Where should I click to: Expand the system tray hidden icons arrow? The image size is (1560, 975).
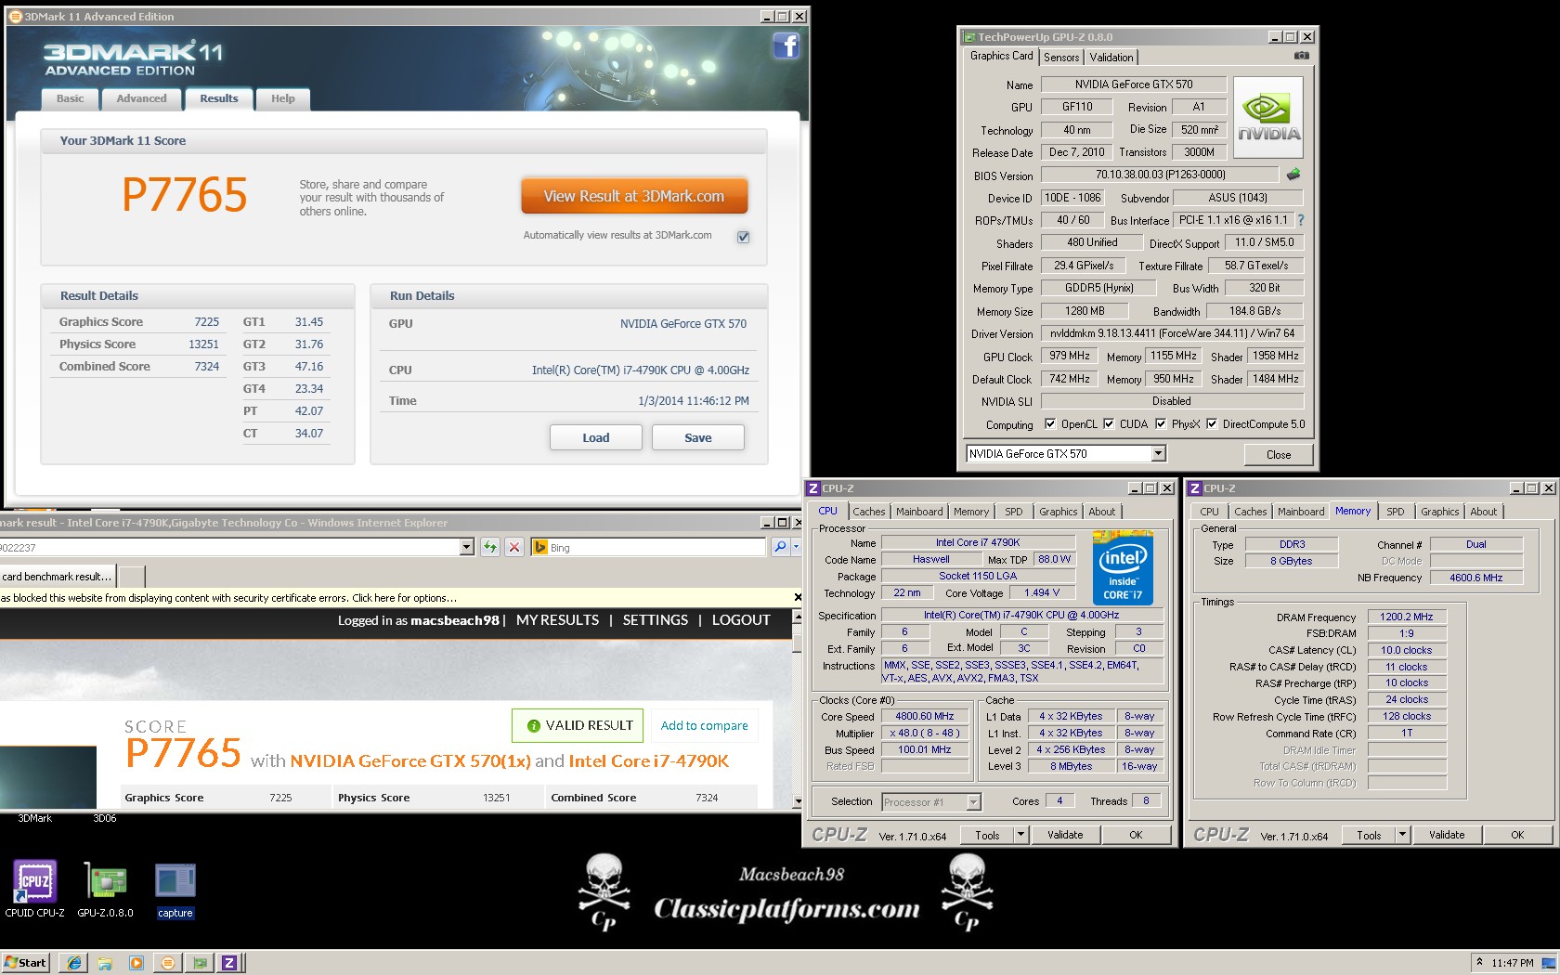pyautogui.click(x=1479, y=962)
